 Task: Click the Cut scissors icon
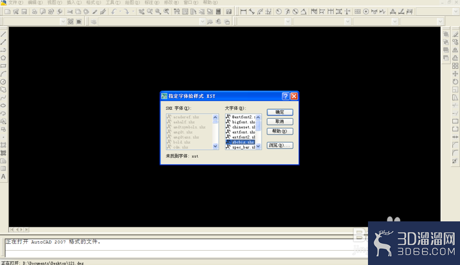(70, 12)
